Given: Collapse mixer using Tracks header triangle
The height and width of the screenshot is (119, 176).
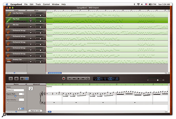Looking at the screenshot, I should click(x=26, y=11).
